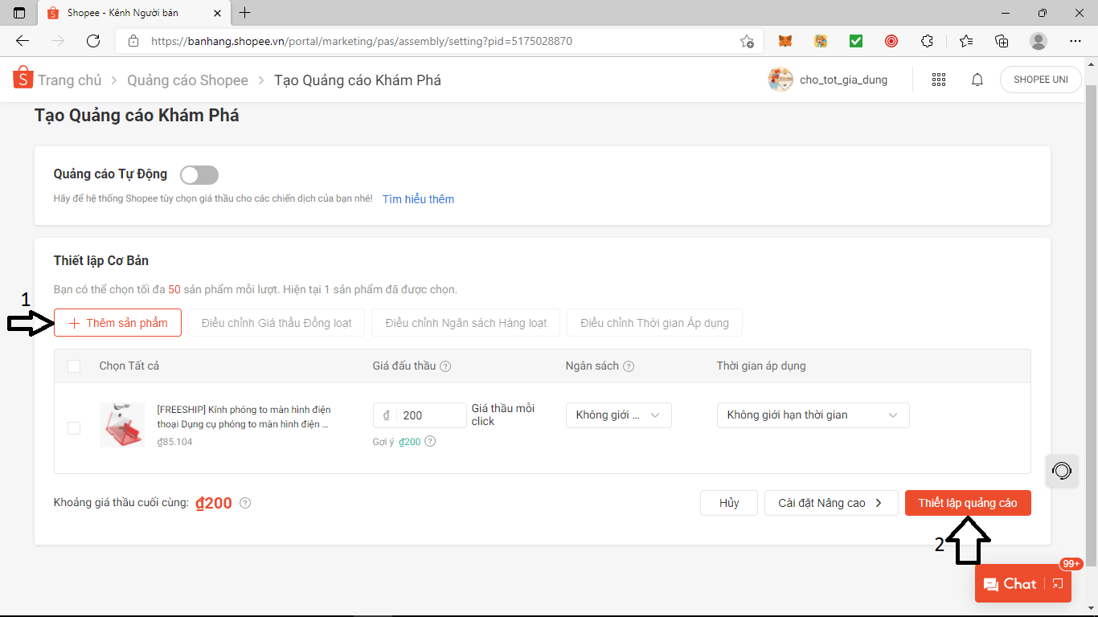
Task: Open the apps grid menu icon
Action: point(938,80)
